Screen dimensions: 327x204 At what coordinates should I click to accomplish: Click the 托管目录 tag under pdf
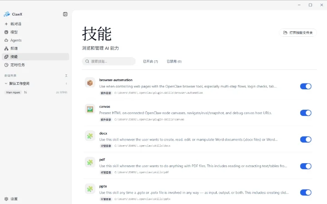click(x=106, y=173)
